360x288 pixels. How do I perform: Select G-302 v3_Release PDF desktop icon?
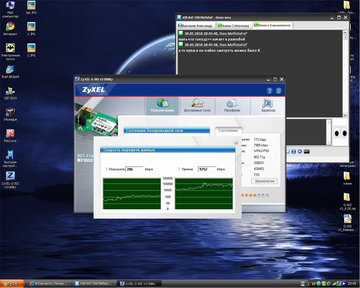point(348,223)
